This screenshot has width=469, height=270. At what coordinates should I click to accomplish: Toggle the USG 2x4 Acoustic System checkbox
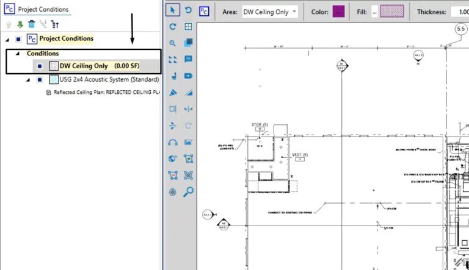point(40,80)
